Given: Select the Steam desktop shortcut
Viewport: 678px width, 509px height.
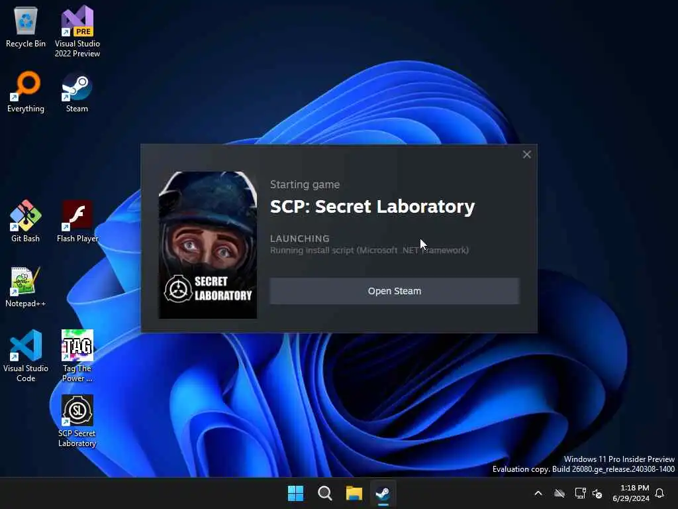Looking at the screenshot, I should (77, 91).
